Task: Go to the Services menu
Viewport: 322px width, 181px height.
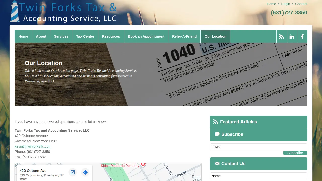Action: pos(61,36)
